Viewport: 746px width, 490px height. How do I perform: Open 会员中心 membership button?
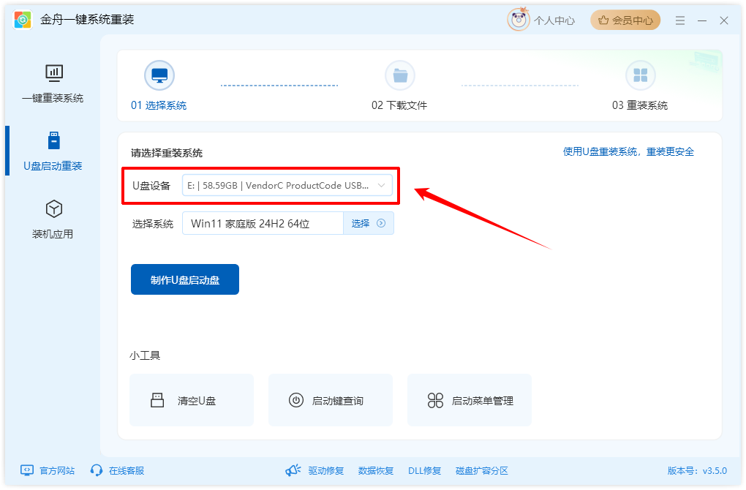(x=625, y=20)
